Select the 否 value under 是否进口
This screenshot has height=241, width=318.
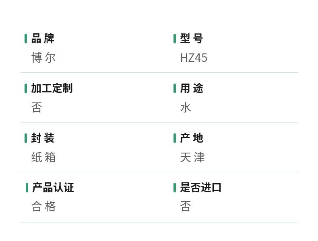pyautogui.click(x=186, y=206)
